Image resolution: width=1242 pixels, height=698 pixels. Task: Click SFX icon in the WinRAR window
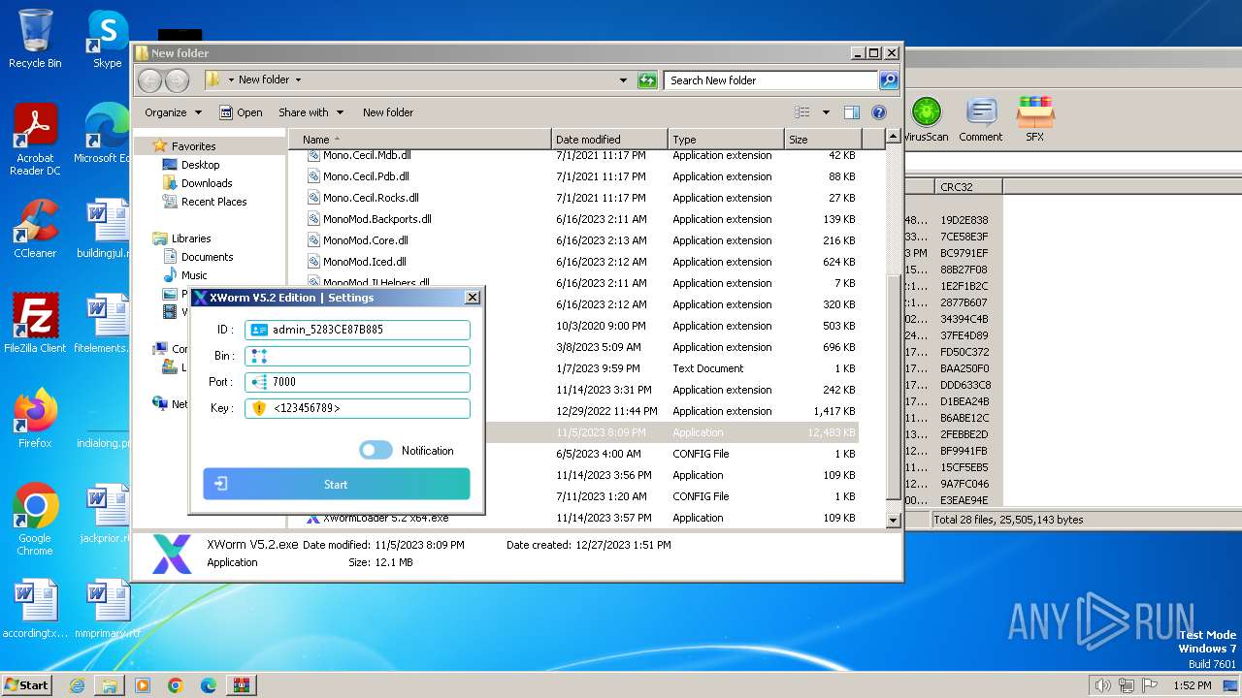(1035, 120)
